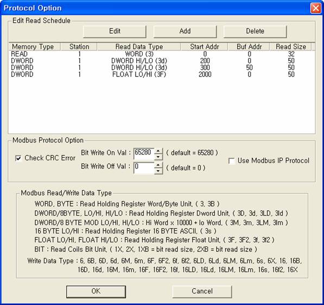Click the Edit schedule button
The height and width of the screenshot is (305, 324).
[115, 31]
